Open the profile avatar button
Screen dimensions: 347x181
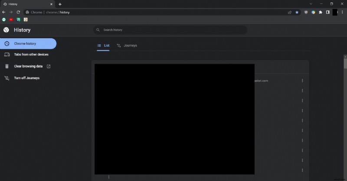335,13
